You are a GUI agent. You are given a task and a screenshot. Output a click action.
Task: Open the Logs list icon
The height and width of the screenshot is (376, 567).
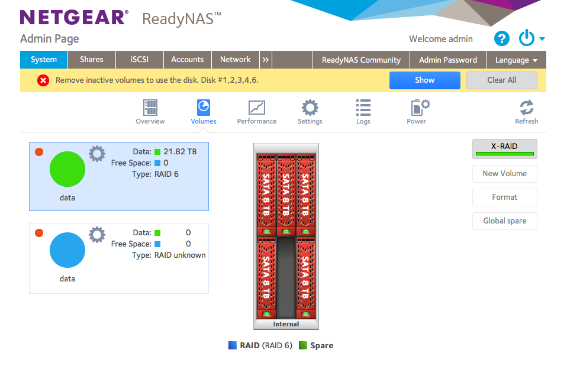pos(363,108)
